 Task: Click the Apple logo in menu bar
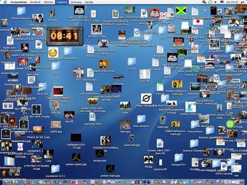[x=5, y=2]
